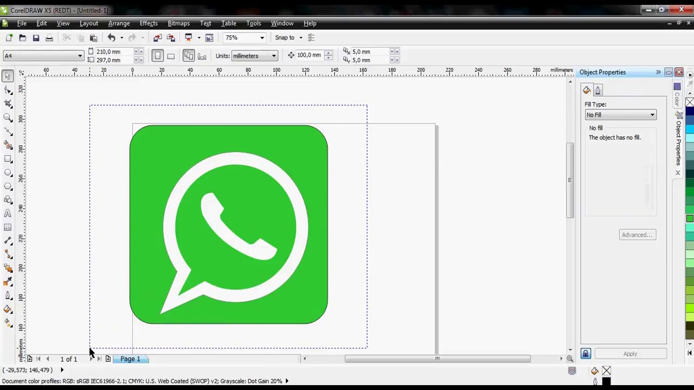This screenshot has height=390, width=694.
Task: Click the nudge distance field showing 100,0 mm
Action: pos(309,55)
